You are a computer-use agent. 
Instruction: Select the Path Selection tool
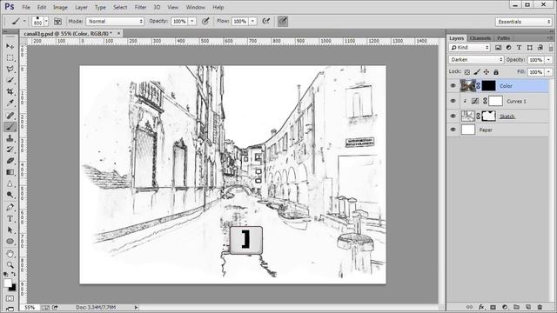tap(10, 230)
